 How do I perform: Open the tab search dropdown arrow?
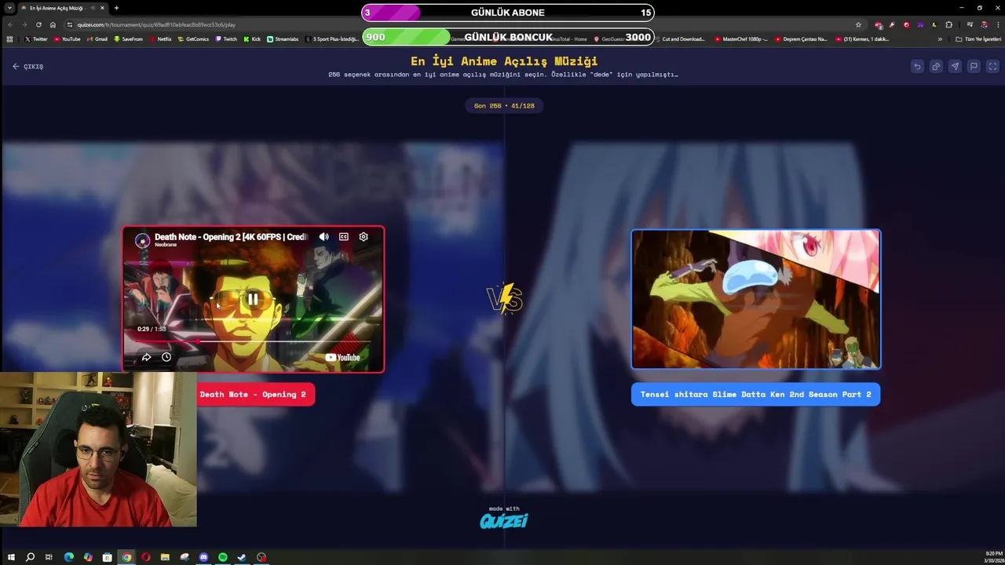click(x=9, y=8)
